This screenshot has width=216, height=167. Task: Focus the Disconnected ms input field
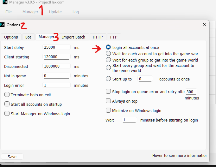pyautogui.click(x=56, y=66)
